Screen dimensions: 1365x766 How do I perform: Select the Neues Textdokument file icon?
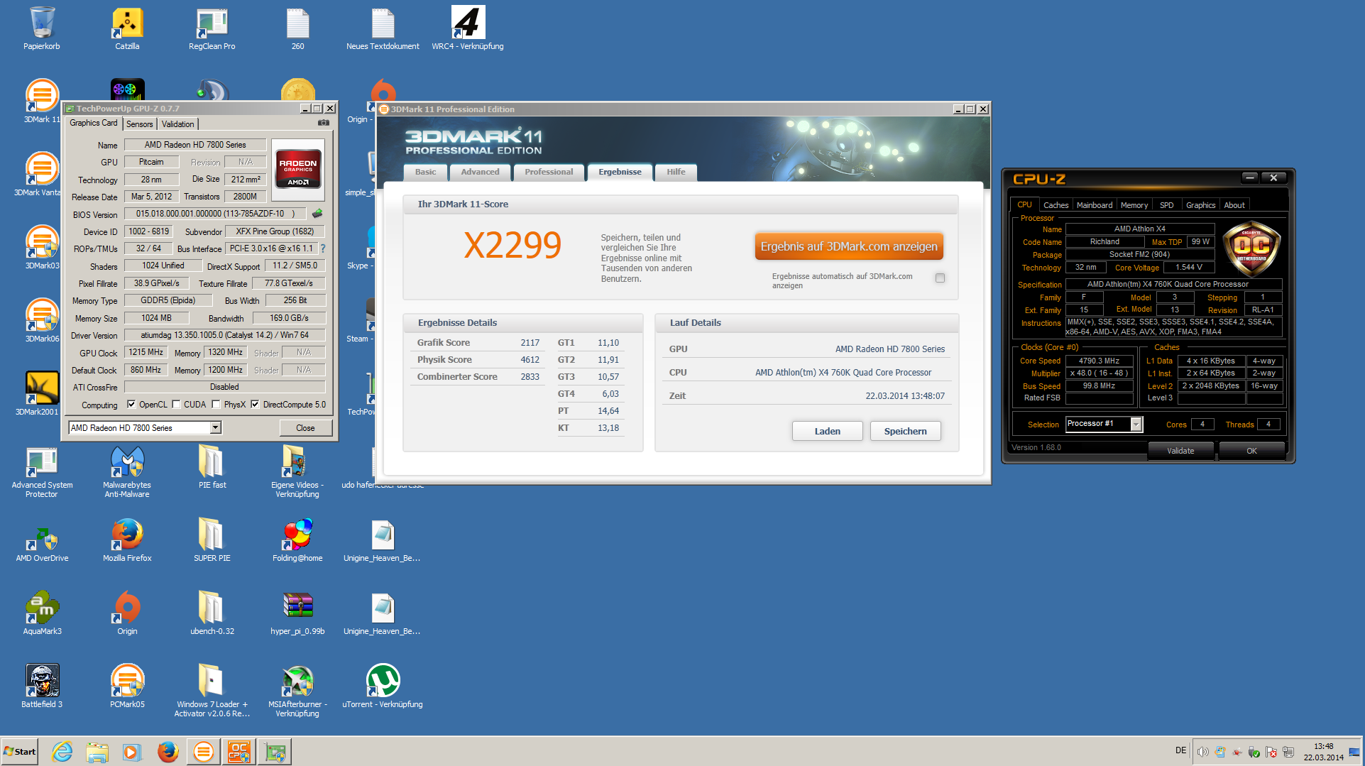pyautogui.click(x=383, y=28)
